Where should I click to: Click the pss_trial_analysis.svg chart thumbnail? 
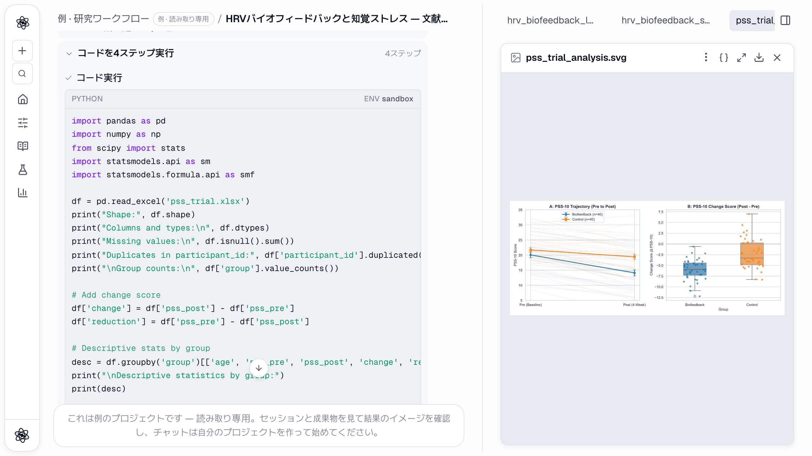(647, 258)
